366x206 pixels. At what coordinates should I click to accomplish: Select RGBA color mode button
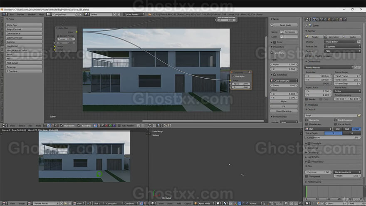pyautogui.click(x=356, y=129)
